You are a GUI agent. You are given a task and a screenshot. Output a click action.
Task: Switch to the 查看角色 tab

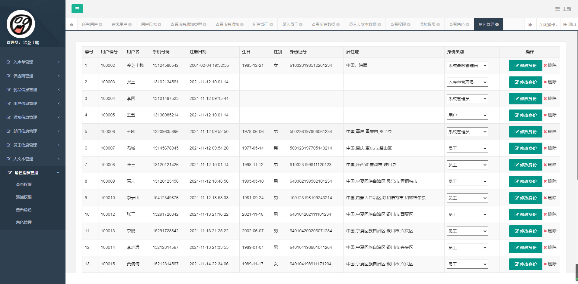tap(459, 24)
